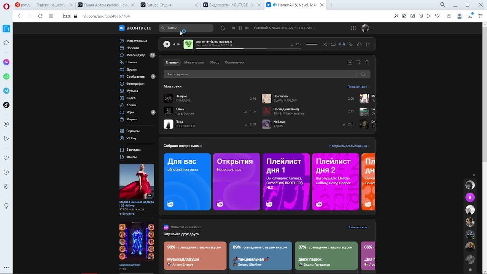Toggle repeat mode in the player

coord(333,44)
